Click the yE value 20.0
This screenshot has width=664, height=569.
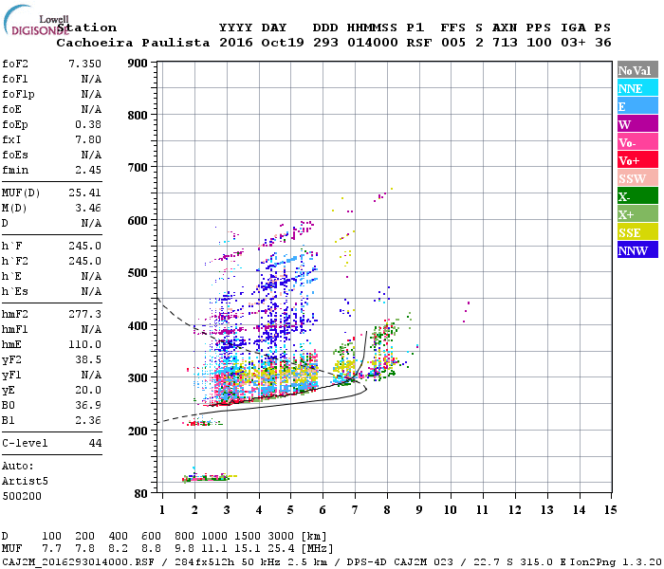pyautogui.click(x=88, y=391)
